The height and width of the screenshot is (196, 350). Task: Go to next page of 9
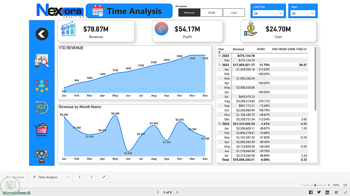pyautogui.click(x=177, y=192)
